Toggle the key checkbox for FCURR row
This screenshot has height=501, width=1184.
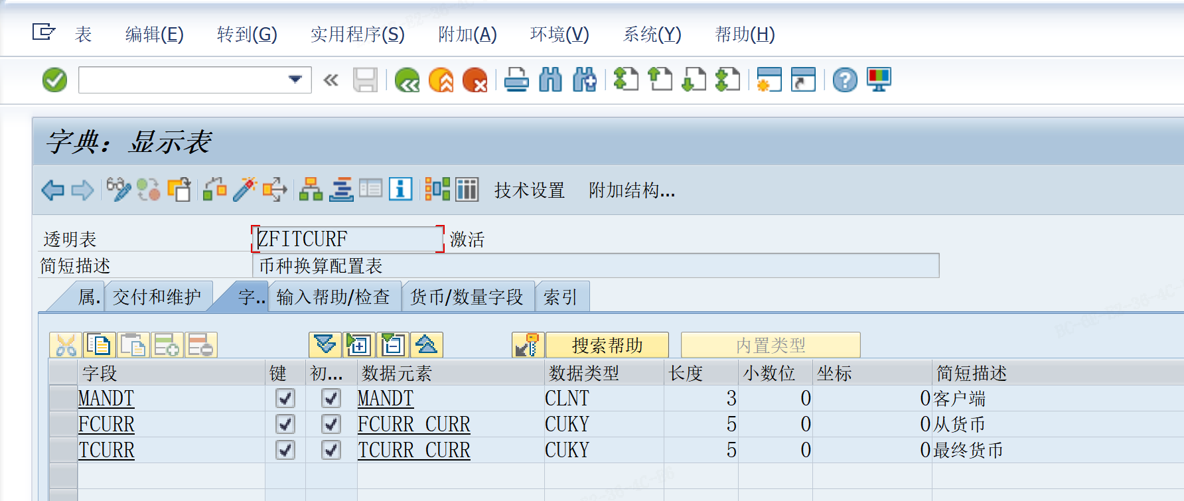[x=285, y=424]
